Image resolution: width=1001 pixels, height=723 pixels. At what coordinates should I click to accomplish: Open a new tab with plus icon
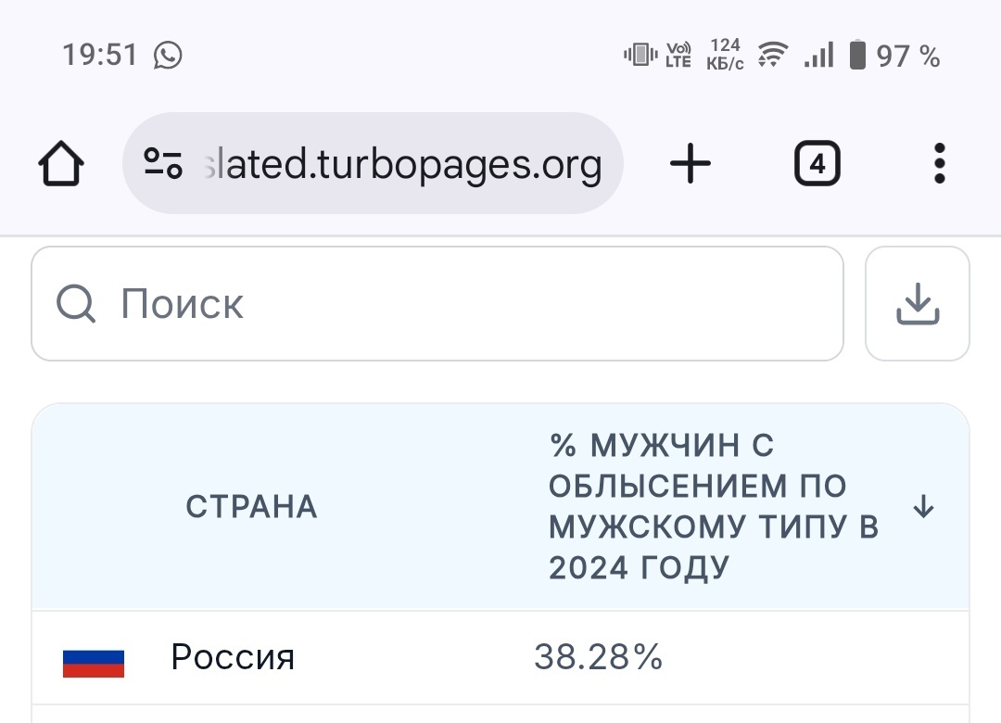690,165
